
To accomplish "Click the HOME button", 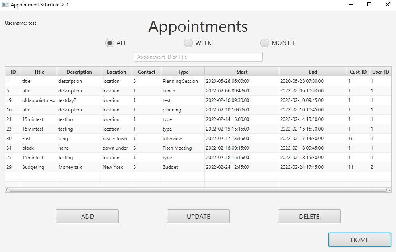I will coord(359,240).
